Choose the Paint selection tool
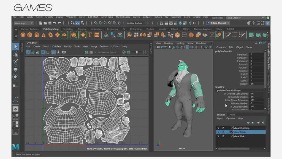282x159 pixels. tap(16, 62)
